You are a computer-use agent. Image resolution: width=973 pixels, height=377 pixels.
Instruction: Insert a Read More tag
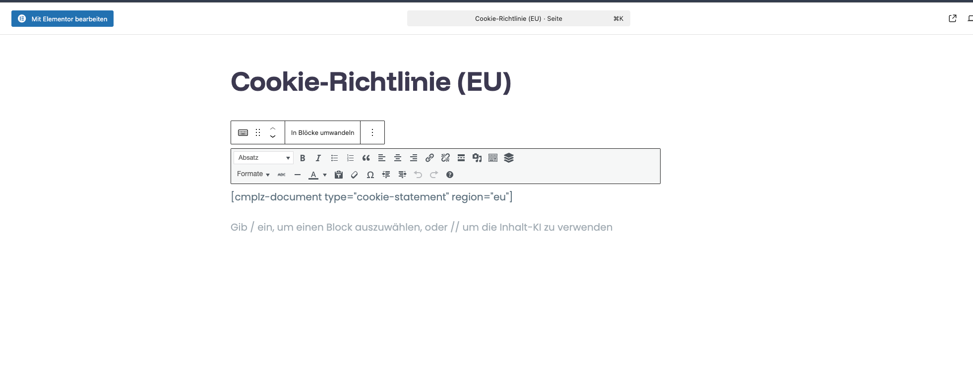tap(461, 158)
